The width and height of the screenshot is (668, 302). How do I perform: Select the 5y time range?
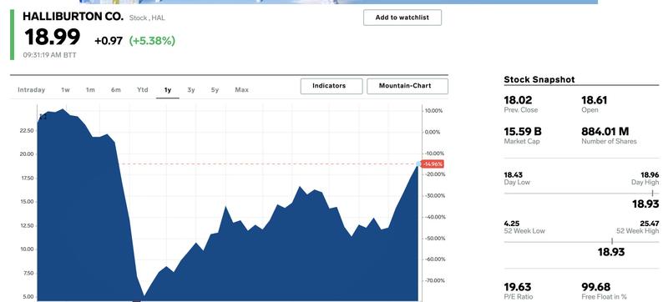[x=215, y=90]
